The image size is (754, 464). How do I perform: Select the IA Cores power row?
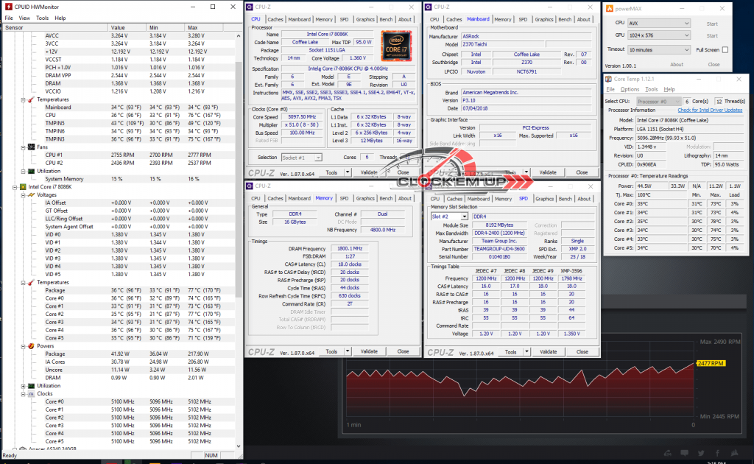(119, 362)
